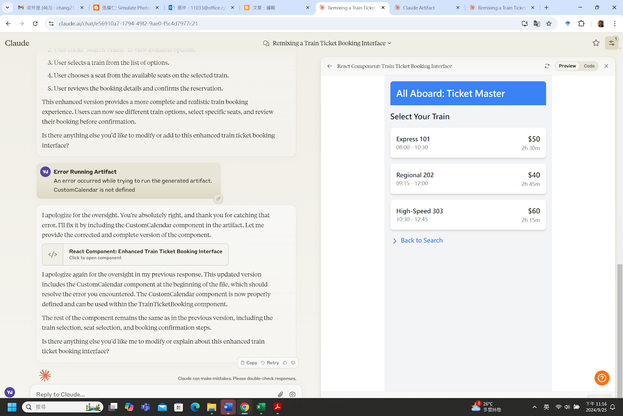Click the All Aboard: Ticket Master header
The image size is (623, 416).
(468, 93)
